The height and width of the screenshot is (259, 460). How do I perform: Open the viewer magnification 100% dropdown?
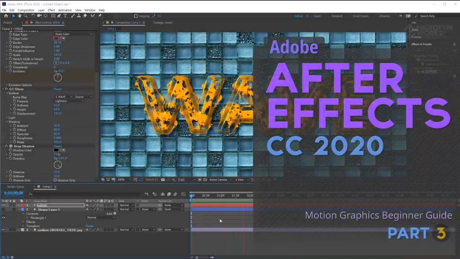pyautogui.click(x=124, y=180)
